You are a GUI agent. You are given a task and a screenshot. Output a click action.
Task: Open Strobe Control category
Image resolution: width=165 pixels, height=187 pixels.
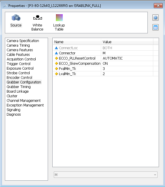coord(18,73)
